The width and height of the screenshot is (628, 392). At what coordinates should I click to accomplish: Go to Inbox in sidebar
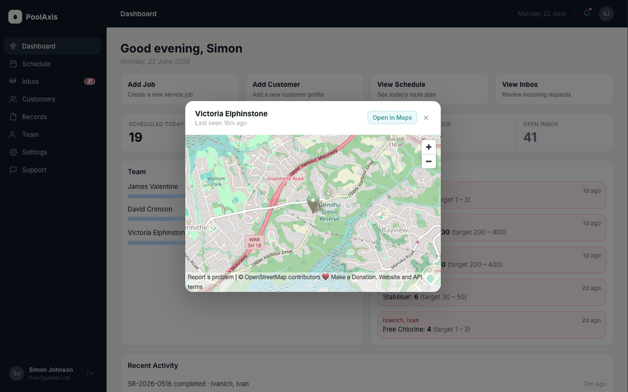click(52, 81)
